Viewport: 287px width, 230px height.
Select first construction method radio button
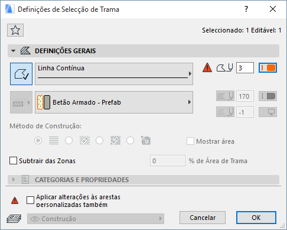coord(38,141)
